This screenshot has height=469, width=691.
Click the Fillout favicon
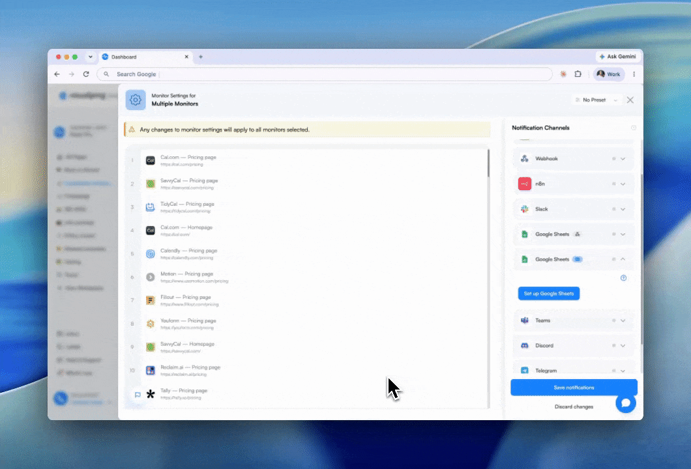click(x=151, y=300)
